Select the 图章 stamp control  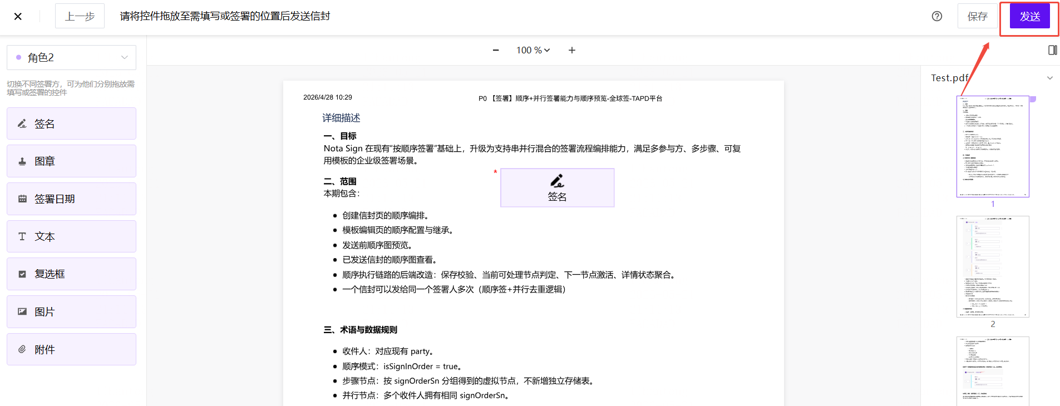click(x=71, y=161)
